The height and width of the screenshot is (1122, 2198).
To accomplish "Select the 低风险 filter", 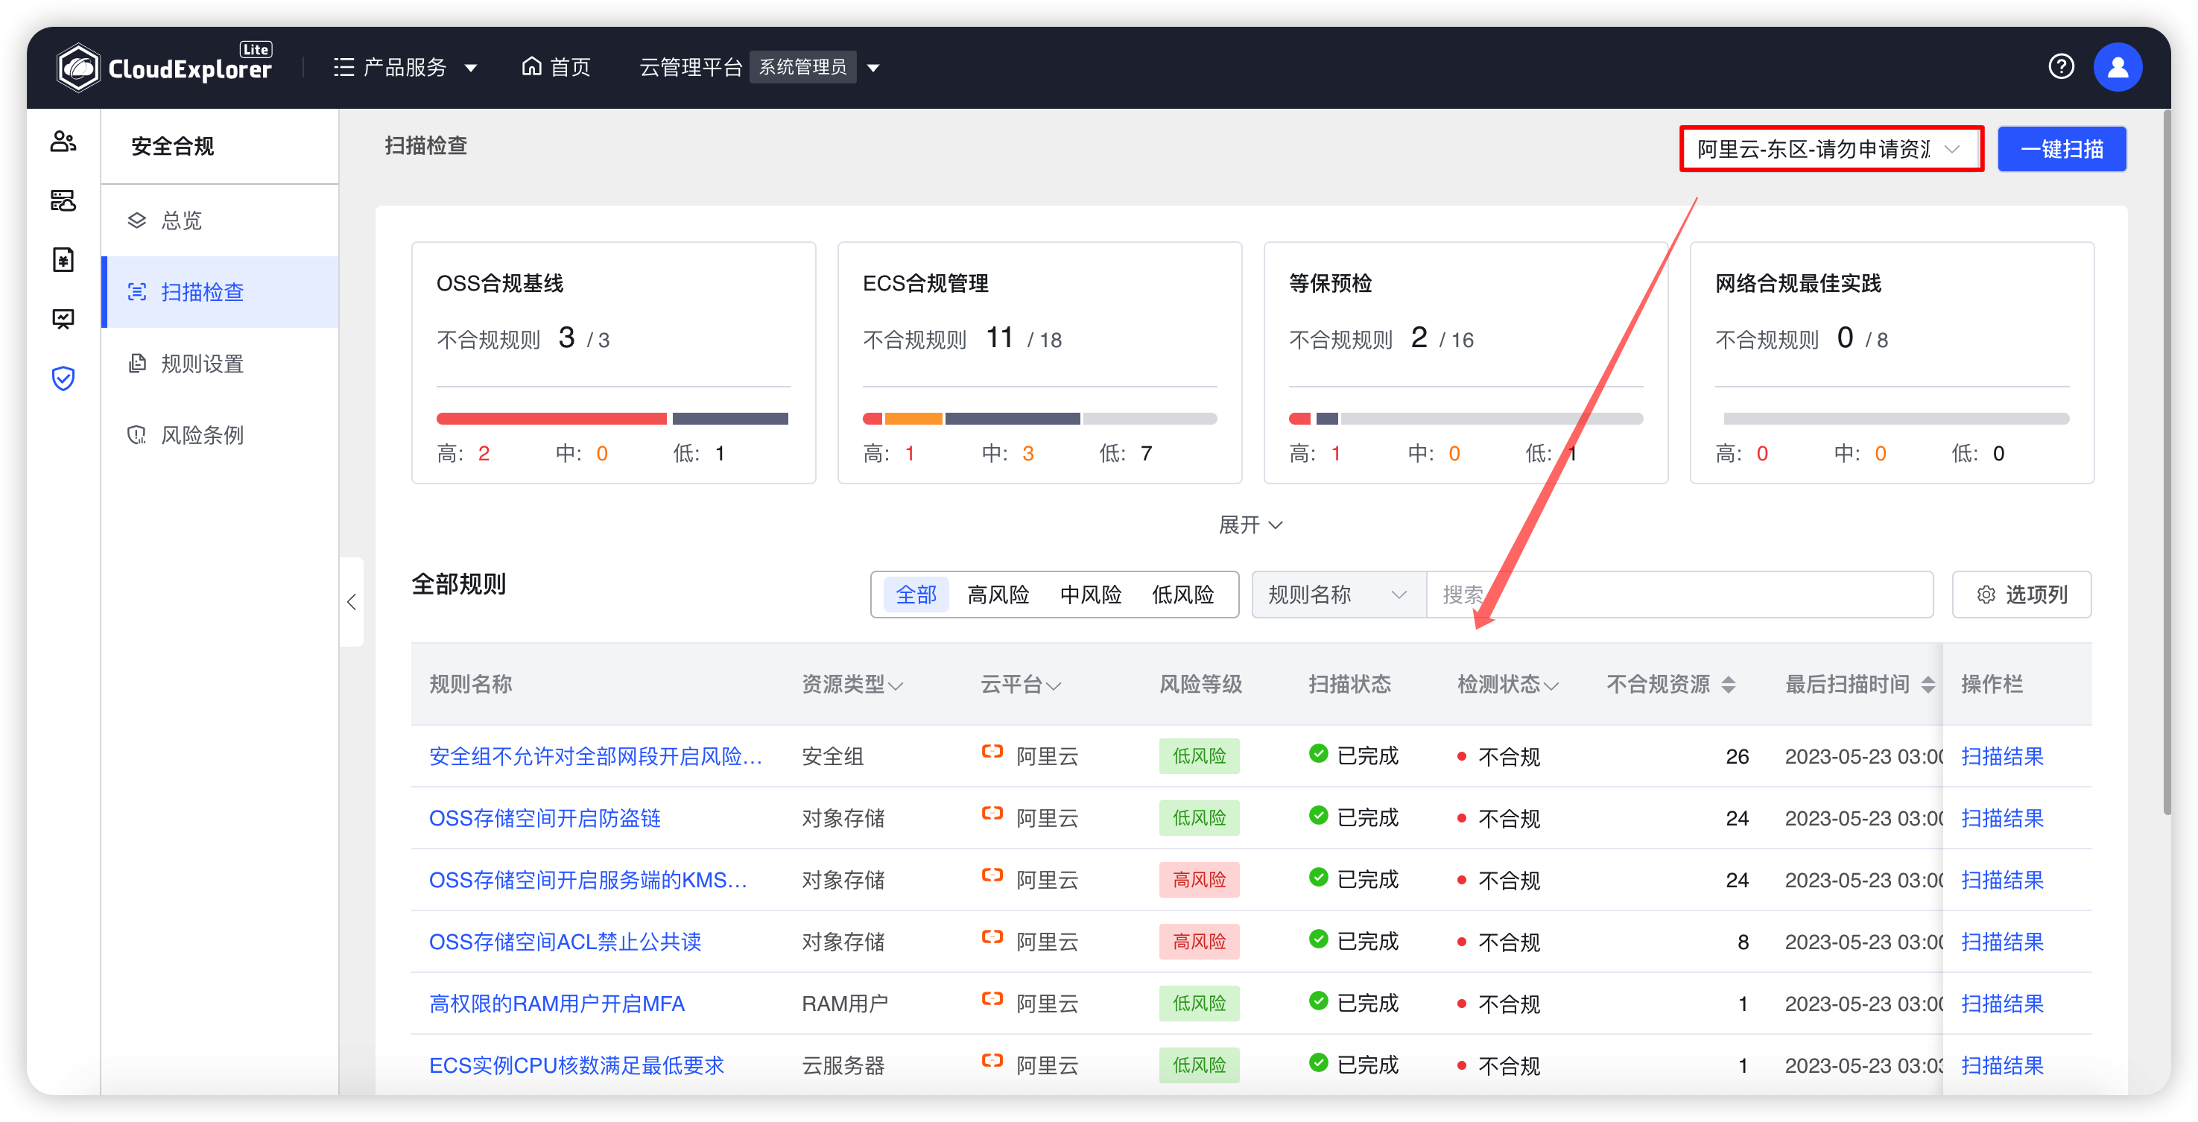I will [x=1182, y=595].
